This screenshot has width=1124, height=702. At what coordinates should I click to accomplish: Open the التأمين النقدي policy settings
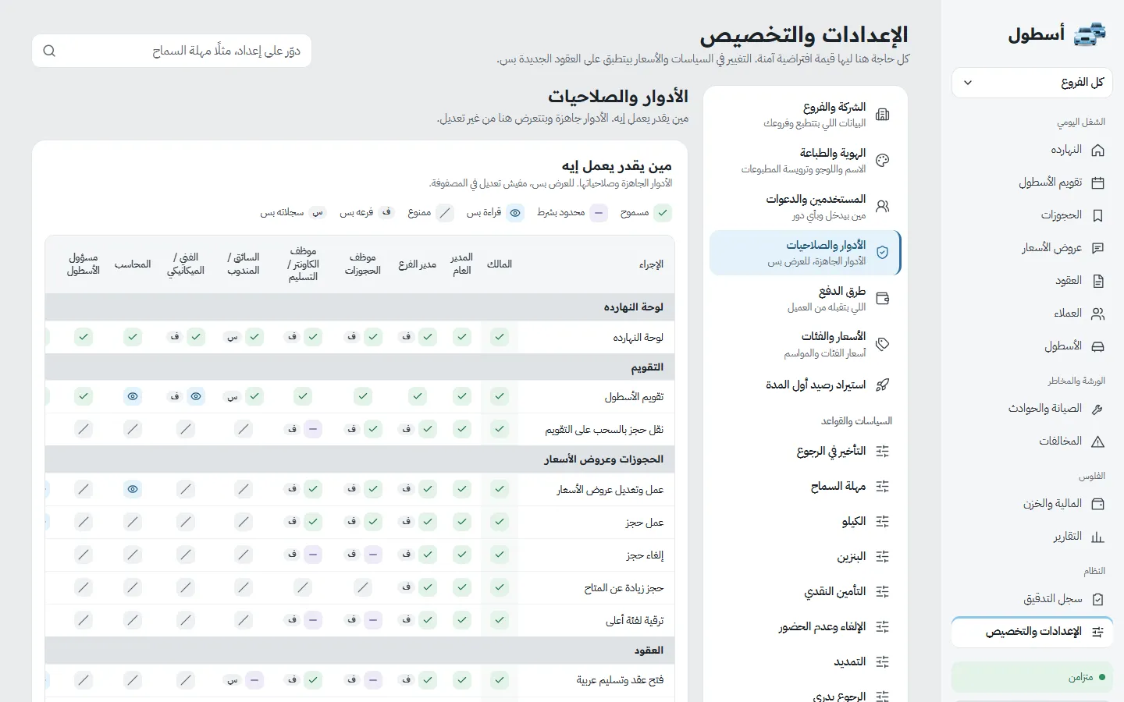pyautogui.click(x=805, y=592)
